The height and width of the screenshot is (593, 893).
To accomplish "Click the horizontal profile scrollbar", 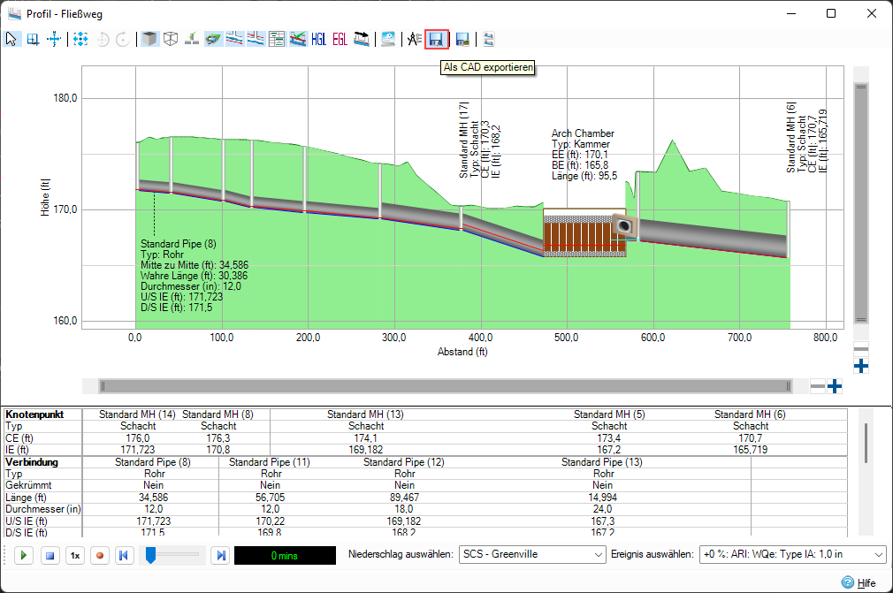I will click(x=445, y=386).
